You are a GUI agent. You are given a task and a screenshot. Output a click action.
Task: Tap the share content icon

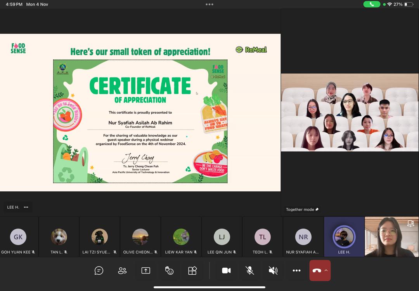point(145,271)
